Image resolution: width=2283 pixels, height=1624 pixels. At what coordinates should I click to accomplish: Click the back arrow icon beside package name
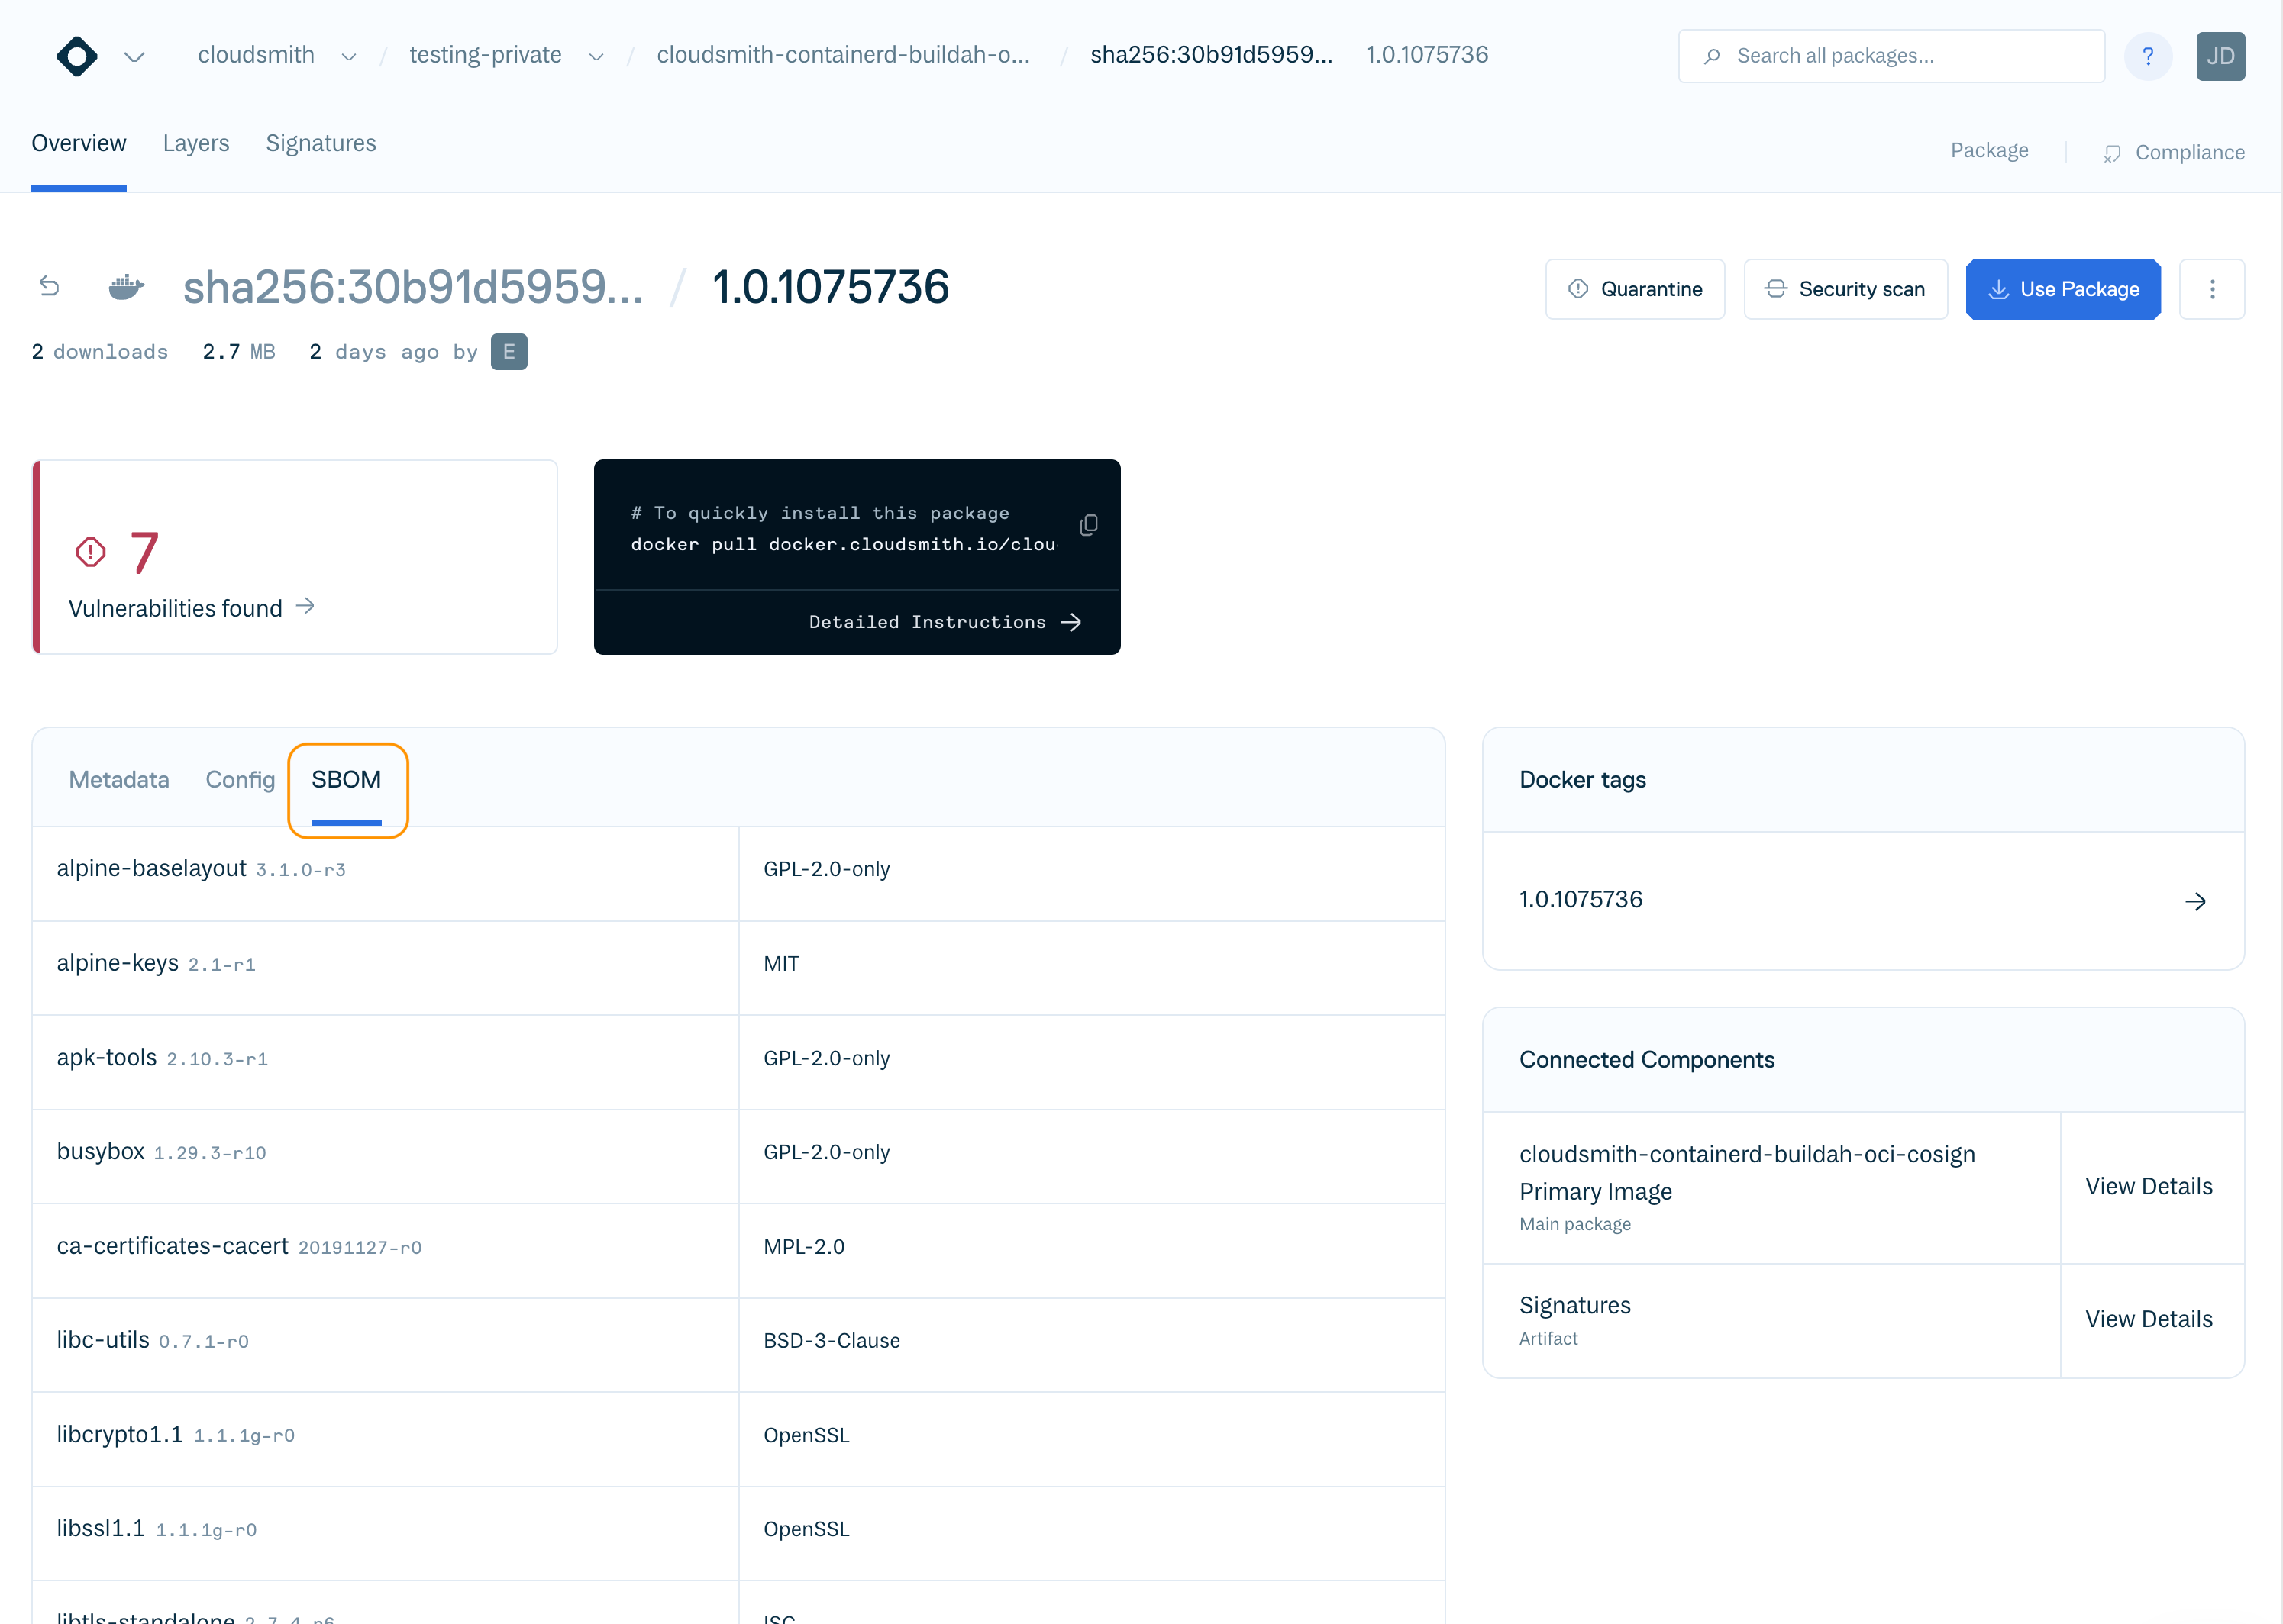pos(49,287)
